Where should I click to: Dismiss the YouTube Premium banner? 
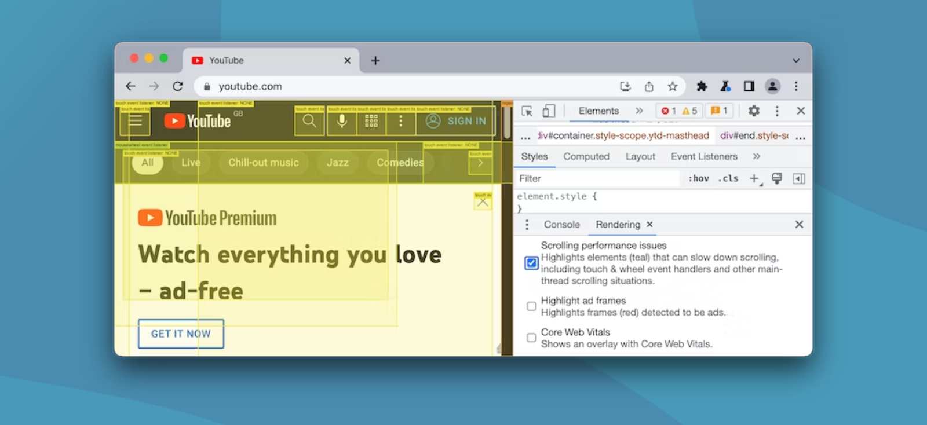click(483, 202)
